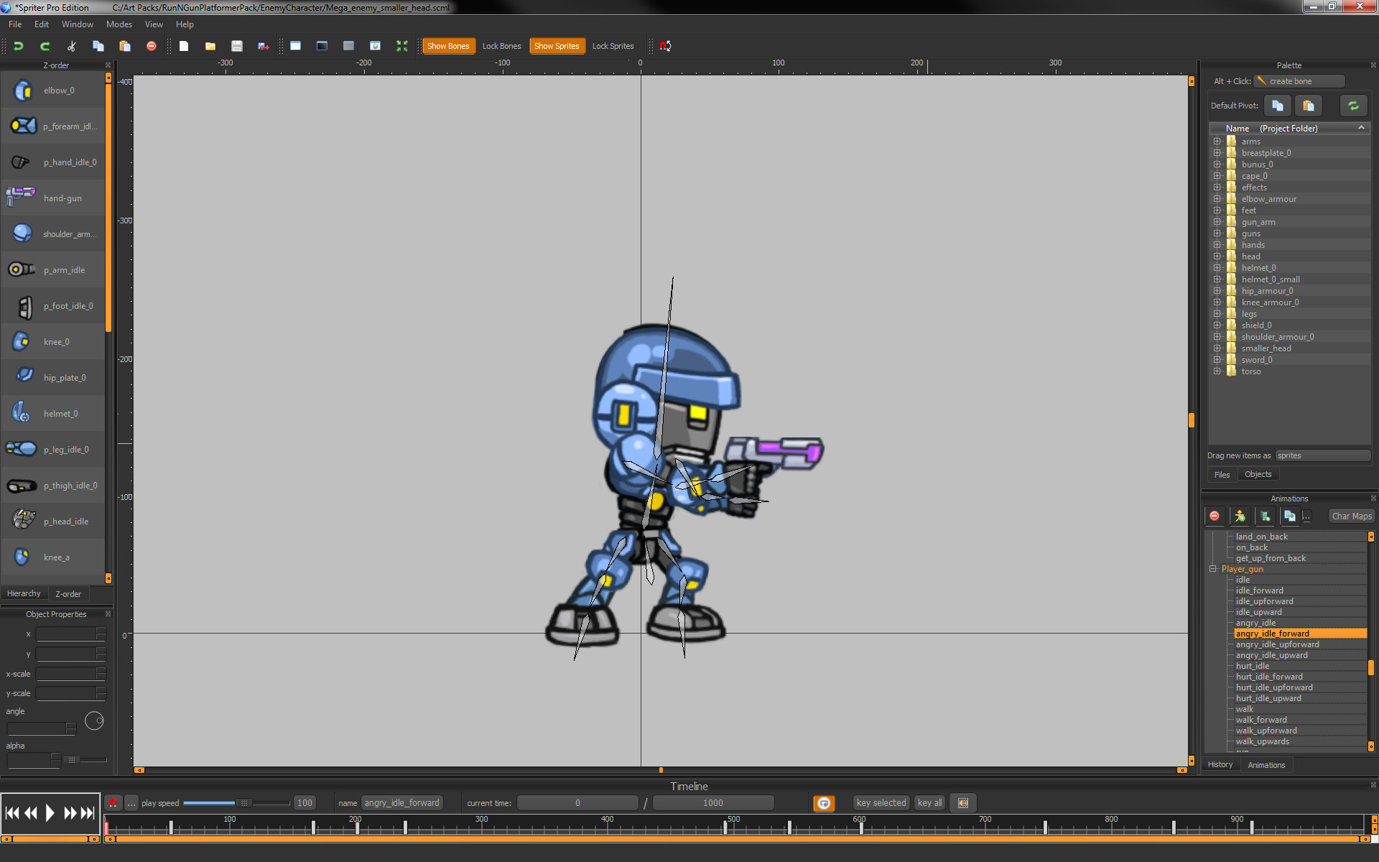1379x862 pixels.
Task: Open the Modes menu
Action: [x=119, y=24]
